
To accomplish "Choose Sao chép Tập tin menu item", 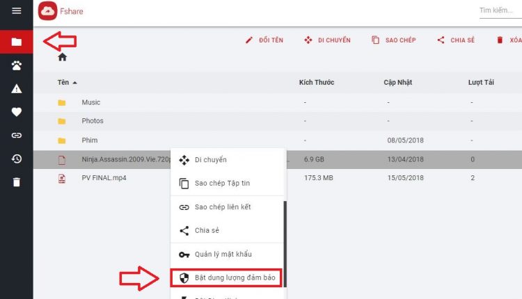I will tap(228, 184).
